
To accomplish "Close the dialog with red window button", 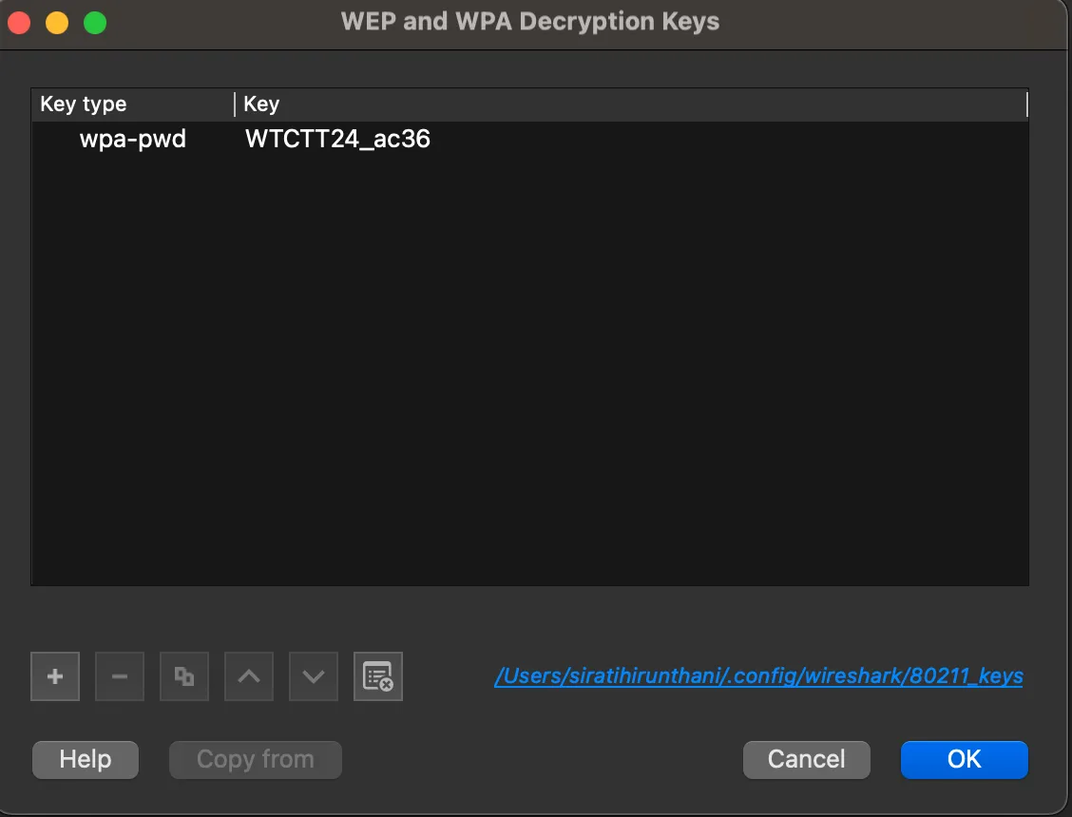I will (20, 23).
